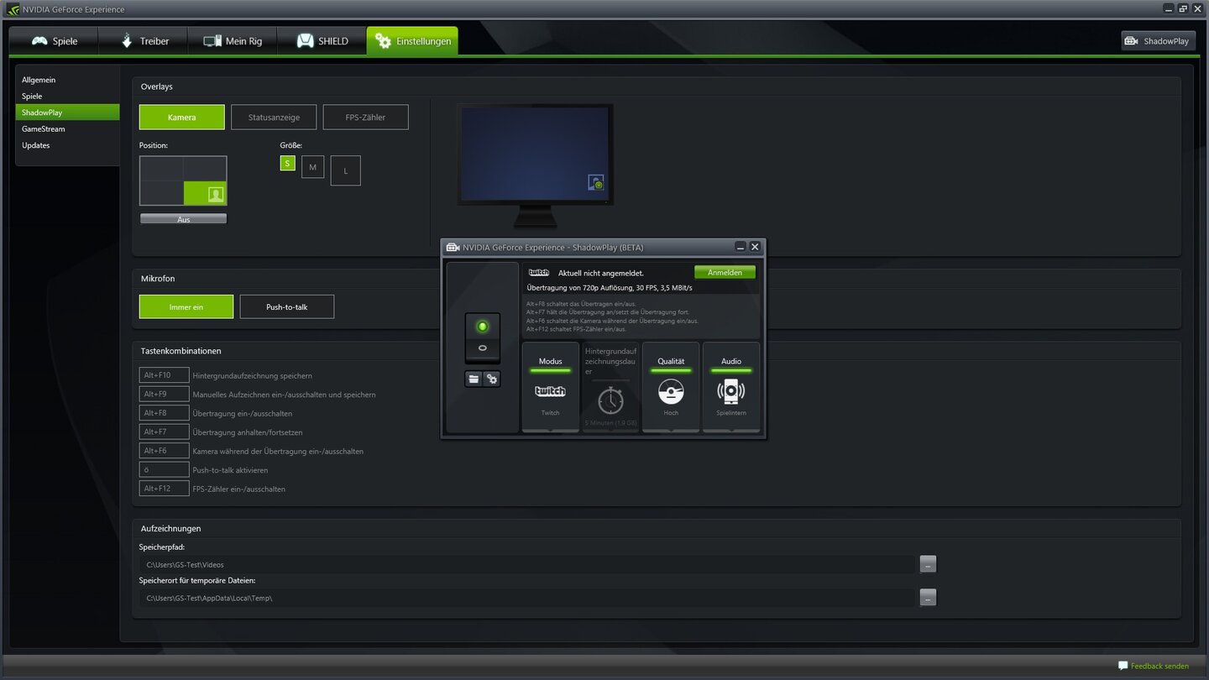Minimize the ShadowPlay popup window

tap(741, 247)
